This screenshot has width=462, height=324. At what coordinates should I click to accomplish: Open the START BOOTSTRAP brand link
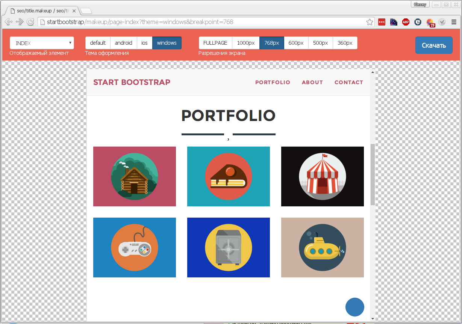[132, 82]
